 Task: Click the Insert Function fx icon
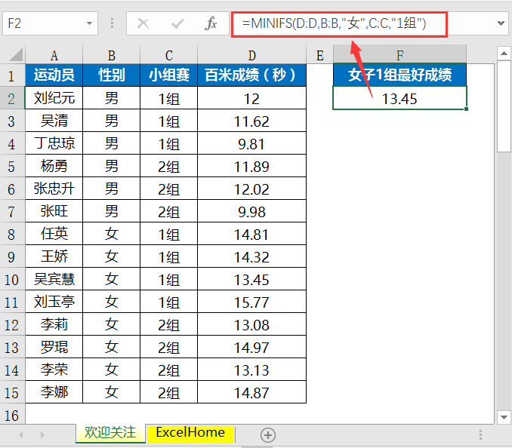click(211, 23)
